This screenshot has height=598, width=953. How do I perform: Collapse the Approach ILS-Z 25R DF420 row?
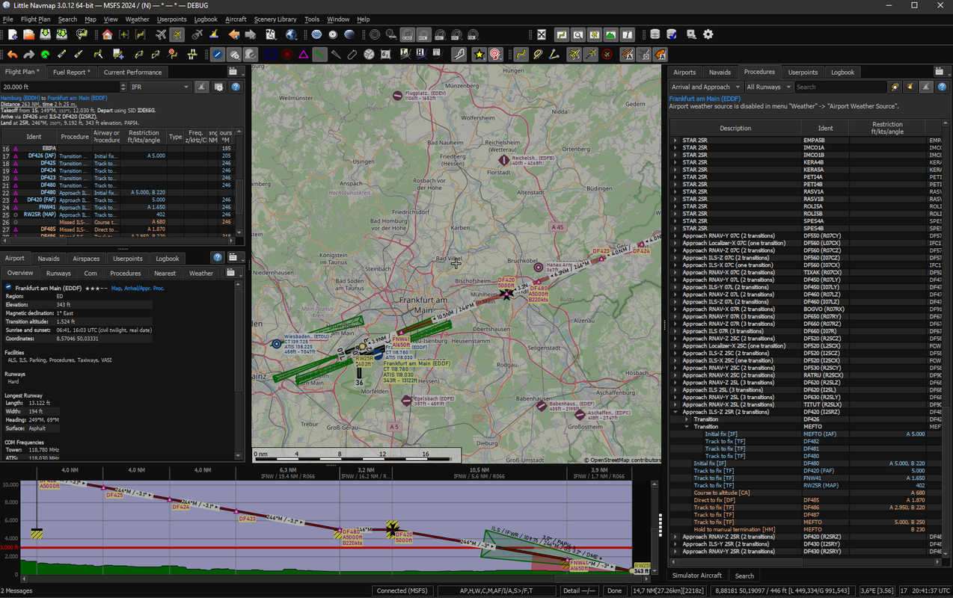pos(675,412)
